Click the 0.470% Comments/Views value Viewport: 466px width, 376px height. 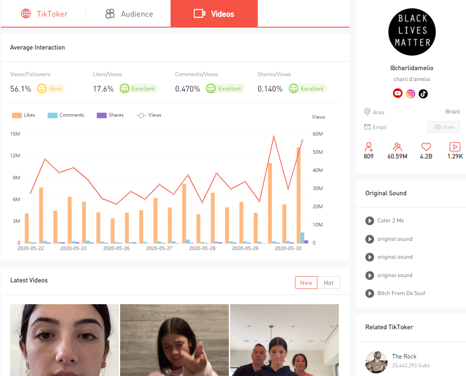188,89
